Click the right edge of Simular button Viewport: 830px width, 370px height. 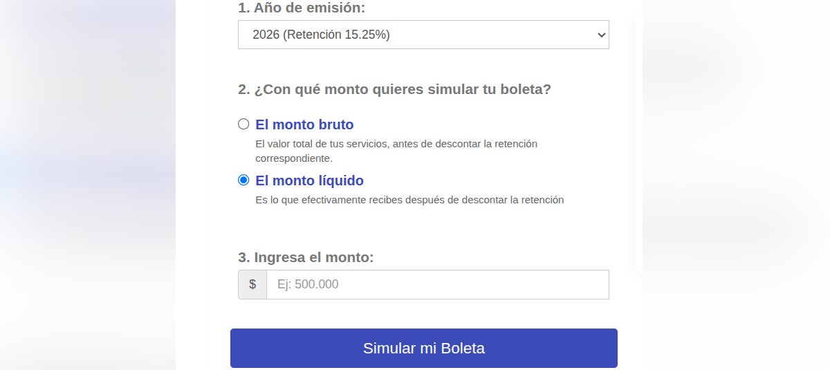[x=605, y=348]
